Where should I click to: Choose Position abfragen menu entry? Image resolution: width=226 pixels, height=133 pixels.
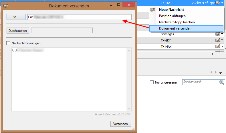point(172,16)
